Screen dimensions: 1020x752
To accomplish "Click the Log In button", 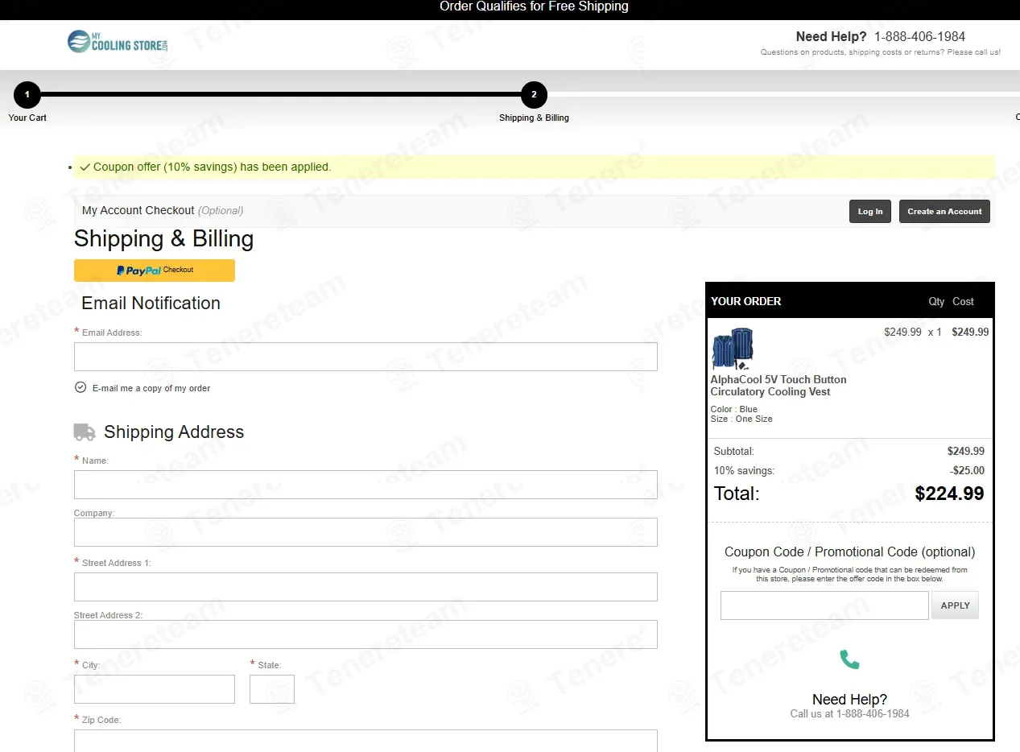I will [870, 212].
